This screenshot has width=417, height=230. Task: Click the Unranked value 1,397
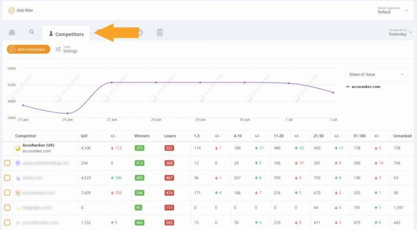click(x=399, y=208)
